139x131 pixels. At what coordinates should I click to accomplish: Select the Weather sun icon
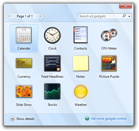(81, 91)
